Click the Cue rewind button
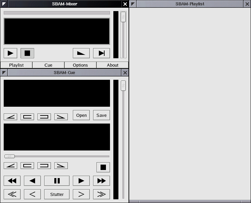251x203 pixels. click(x=12, y=181)
